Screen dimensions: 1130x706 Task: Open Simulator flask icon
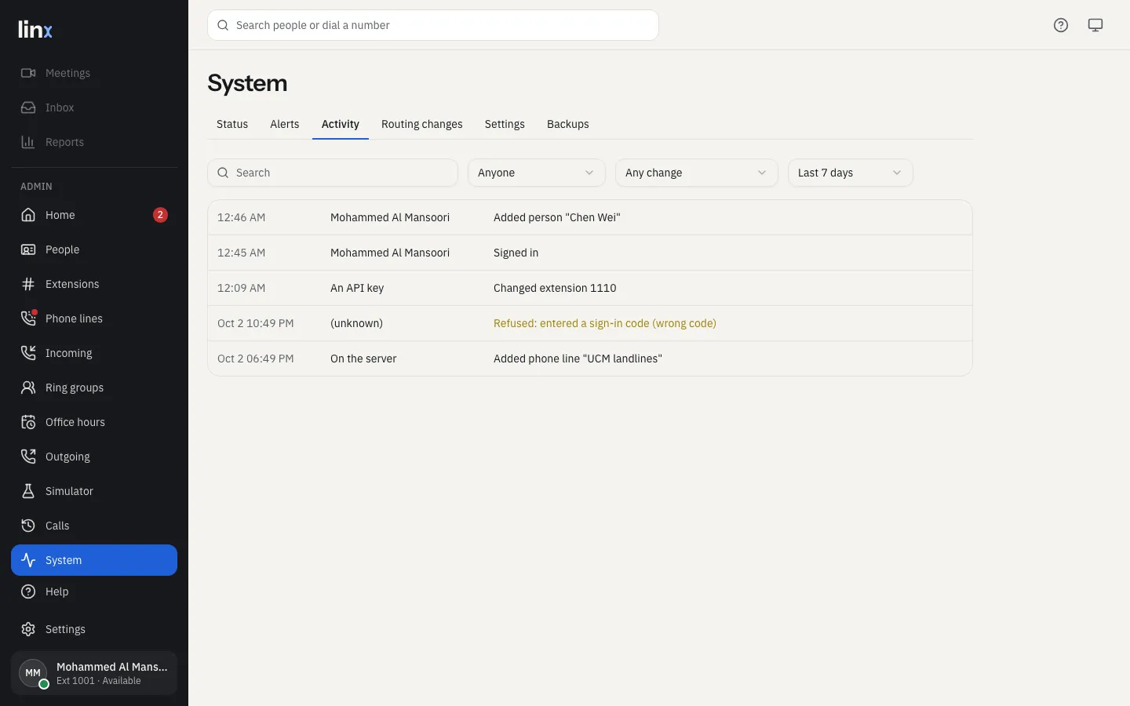point(28,491)
